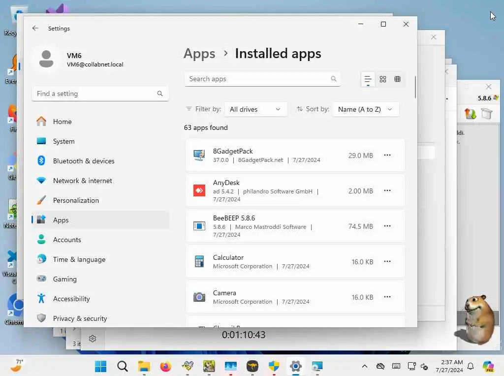The height and width of the screenshot is (376, 504).
Task: Open Accounts settings
Action: tap(100, 239)
